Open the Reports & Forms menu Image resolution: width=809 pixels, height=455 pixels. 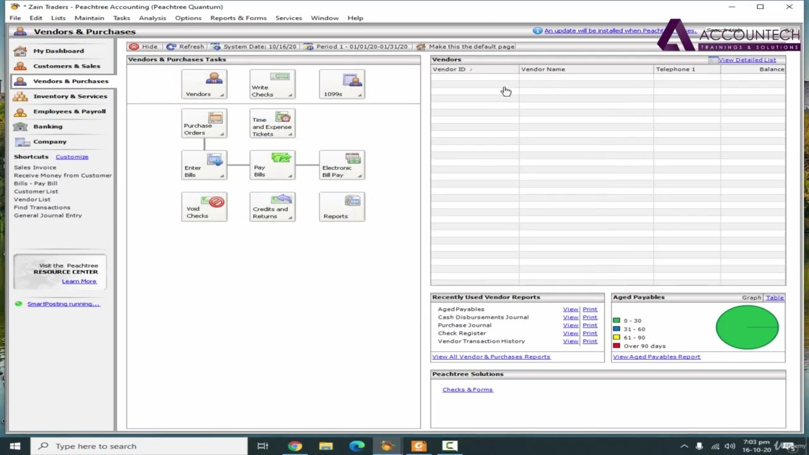click(238, 18)
